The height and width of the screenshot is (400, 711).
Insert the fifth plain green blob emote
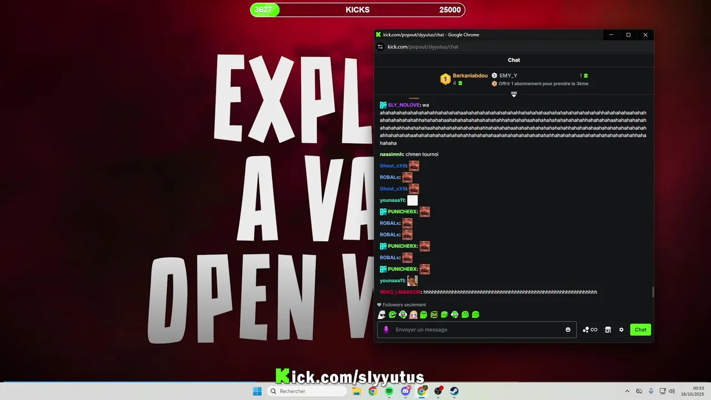pyautogui.click(x=423, y=314)
